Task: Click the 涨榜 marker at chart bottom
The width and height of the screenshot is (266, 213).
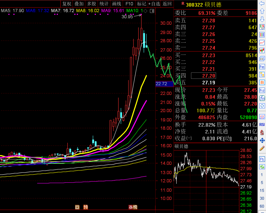Action: click(133, 207)
